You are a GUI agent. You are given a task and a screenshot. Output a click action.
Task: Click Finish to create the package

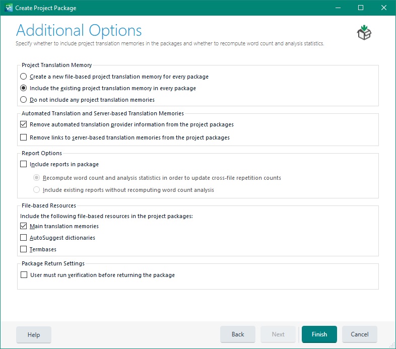tap(319, 334)
